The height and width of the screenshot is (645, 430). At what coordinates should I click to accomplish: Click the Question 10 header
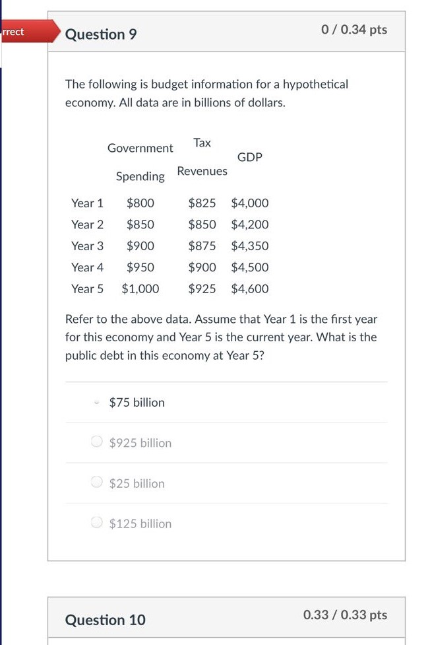tap(104, 621)
